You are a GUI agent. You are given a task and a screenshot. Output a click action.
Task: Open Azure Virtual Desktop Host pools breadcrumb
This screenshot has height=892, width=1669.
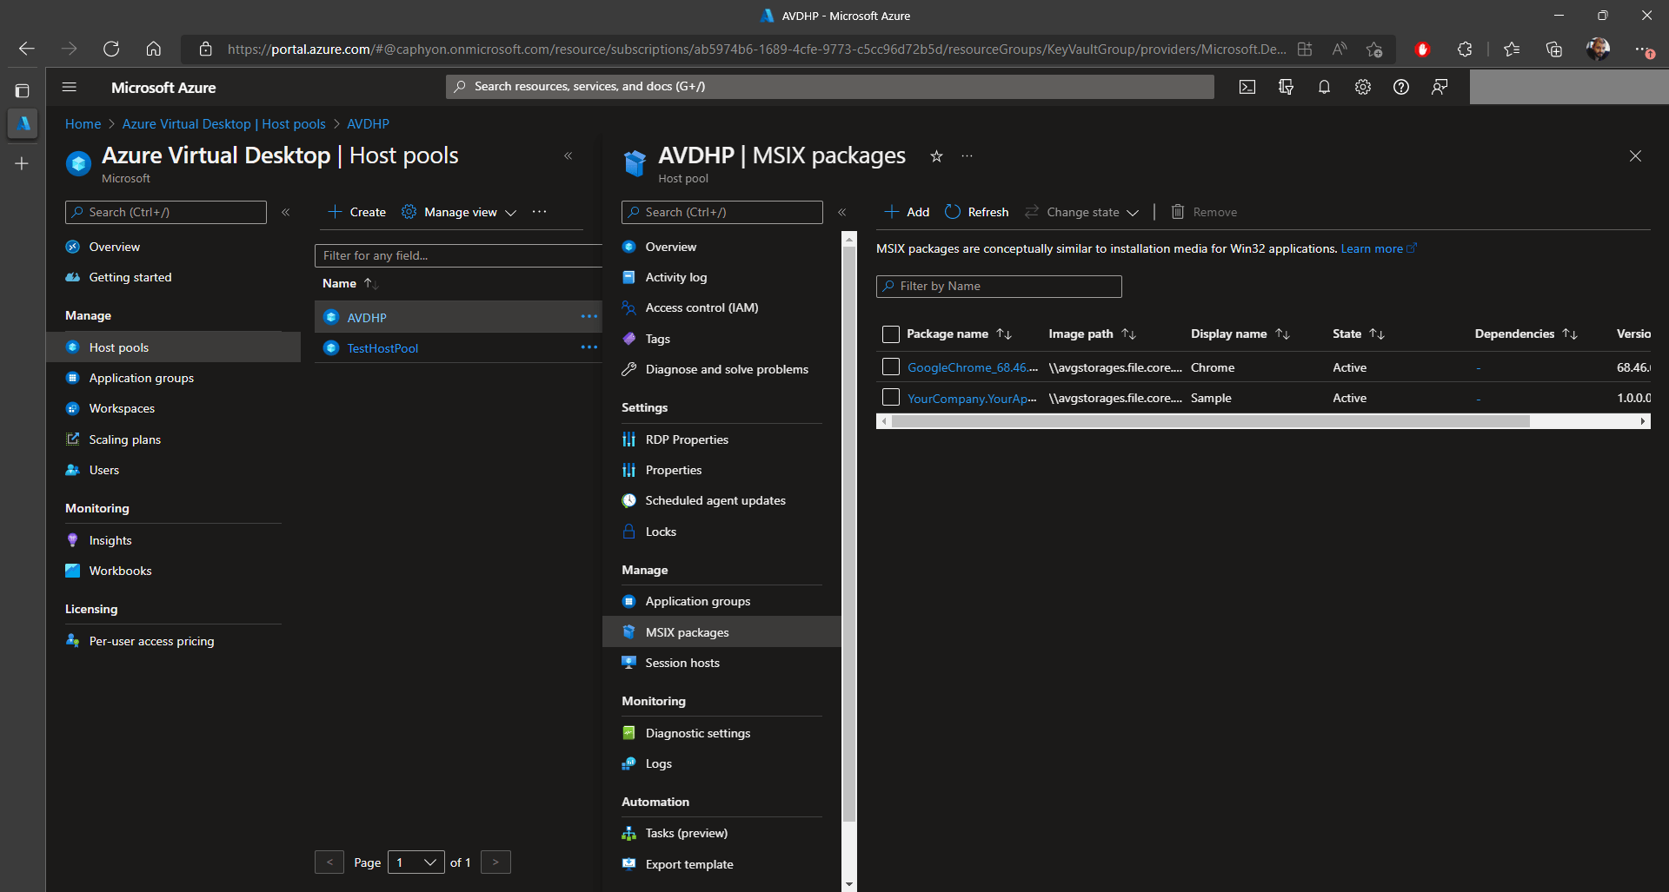[223, 124]
